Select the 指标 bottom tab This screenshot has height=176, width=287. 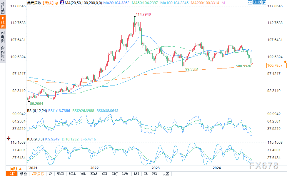click(x=12, y=174)
